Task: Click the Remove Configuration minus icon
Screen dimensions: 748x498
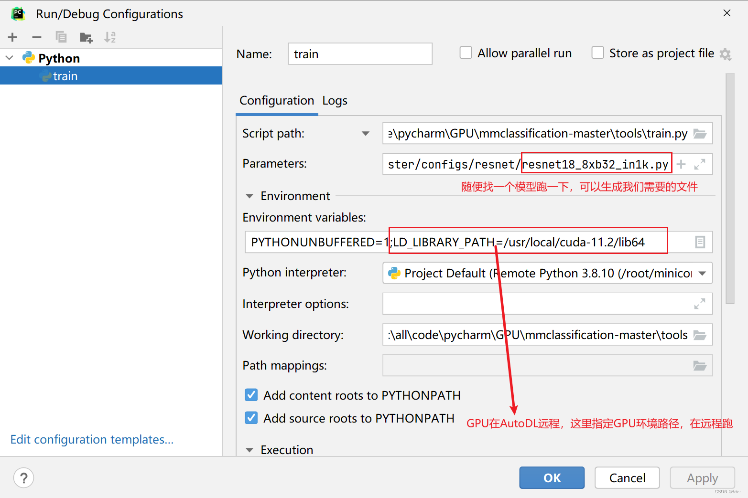Action: coord(37,37)
